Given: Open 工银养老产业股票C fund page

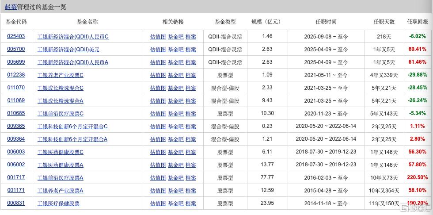Looking at the screenshot, I should 61,75.
